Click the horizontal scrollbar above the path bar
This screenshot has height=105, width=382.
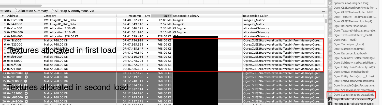pos(20,5)
